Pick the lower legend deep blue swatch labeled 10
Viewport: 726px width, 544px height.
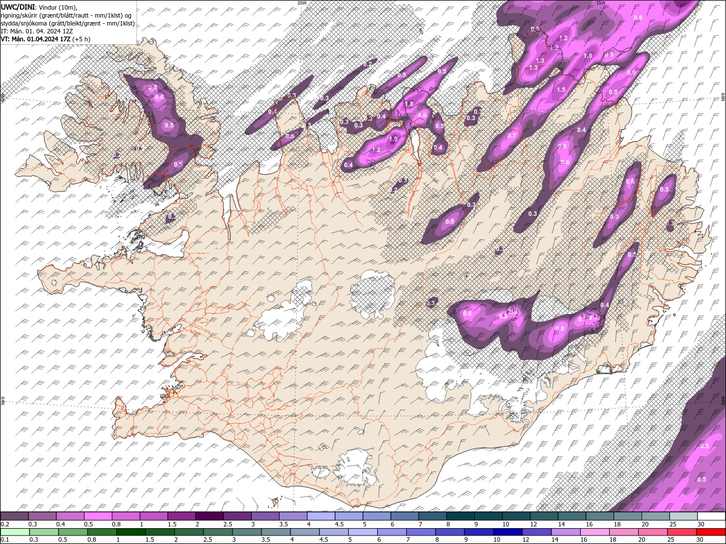click(x=508, y=532)
